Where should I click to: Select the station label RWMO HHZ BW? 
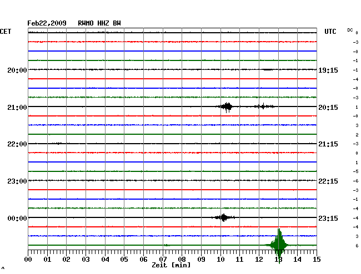click(x=99, y=23)
